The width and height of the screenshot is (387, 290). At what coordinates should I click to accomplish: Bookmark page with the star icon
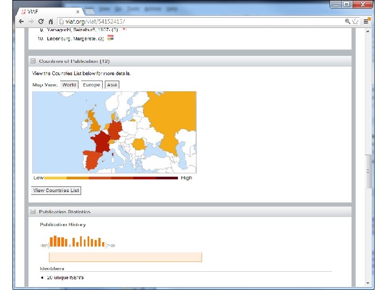(x=355, y=21)
